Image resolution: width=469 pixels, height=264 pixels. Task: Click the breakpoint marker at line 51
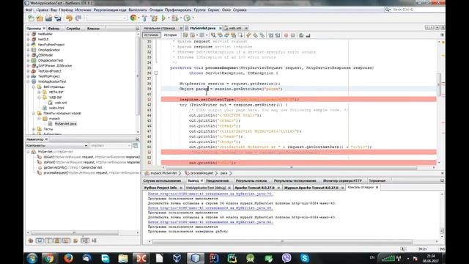[x=149, y=153]
